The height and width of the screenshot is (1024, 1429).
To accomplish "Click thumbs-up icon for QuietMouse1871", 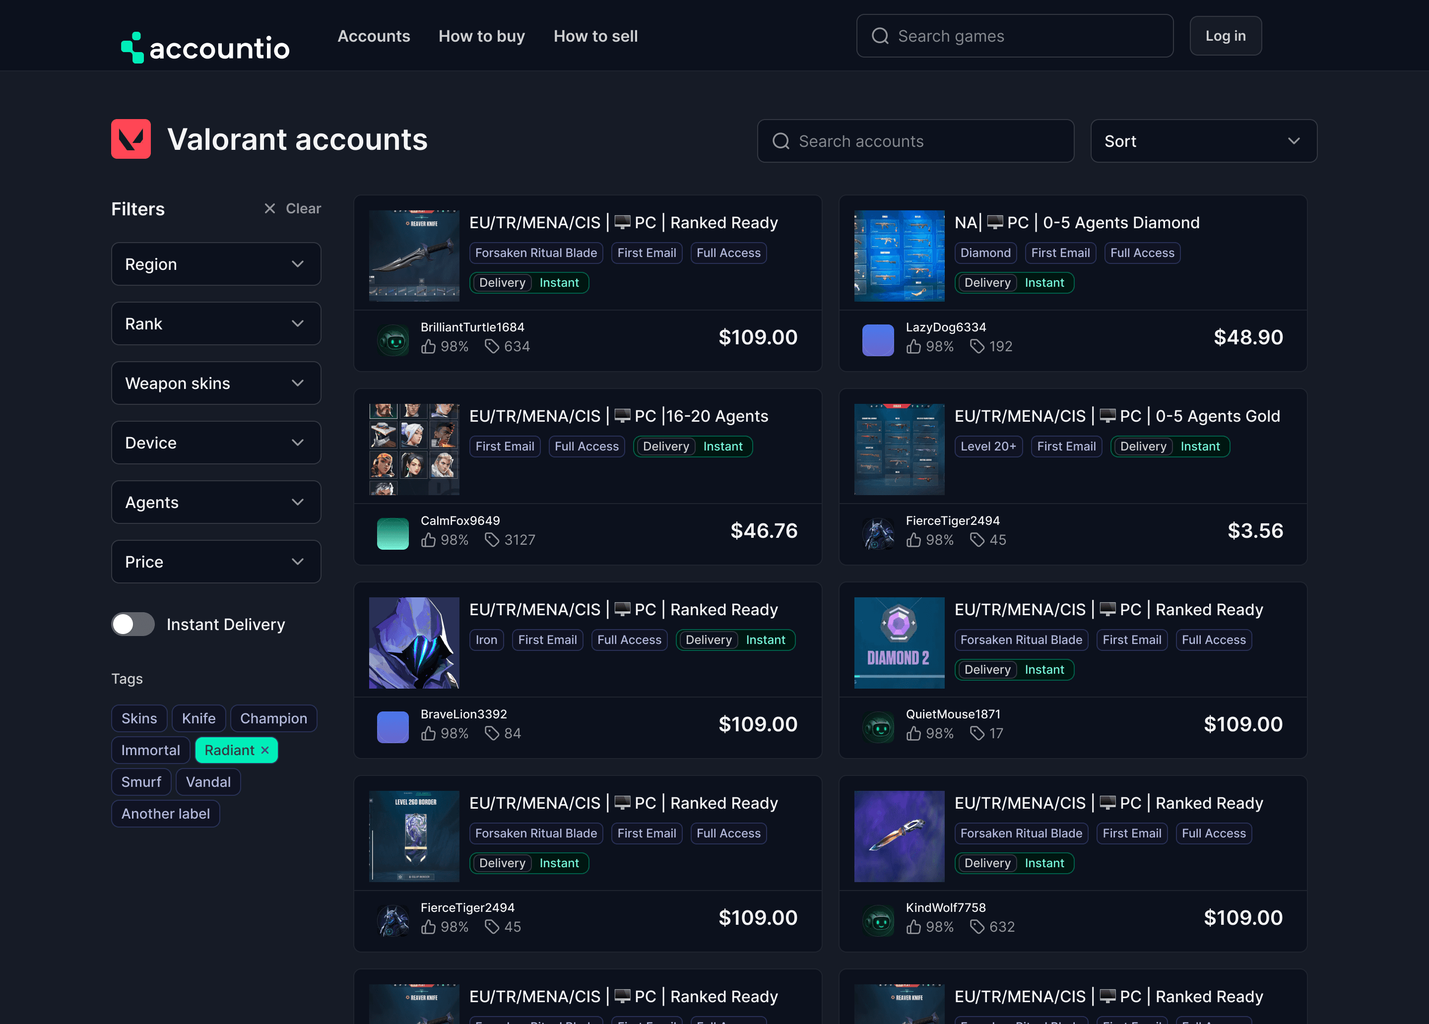I will tap(913, 733).
